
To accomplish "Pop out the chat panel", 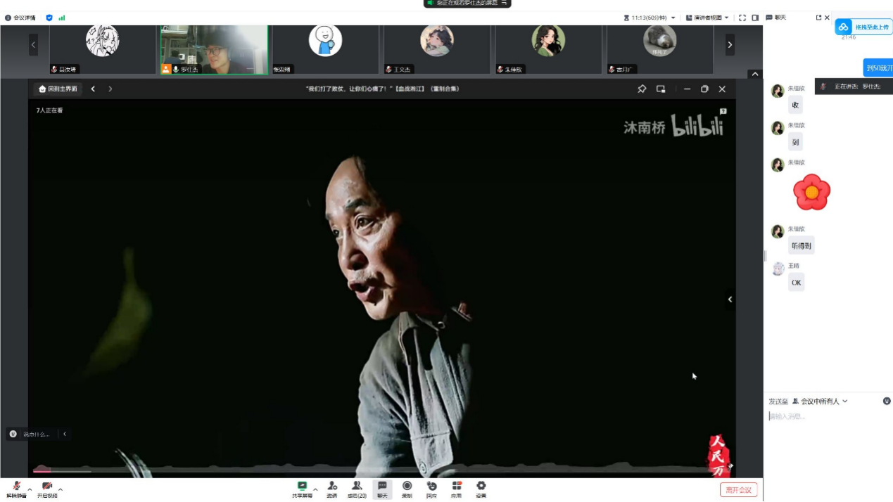I will (818, 18).
